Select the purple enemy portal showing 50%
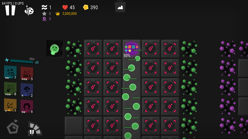248x139 pixels. coord(131,48)
